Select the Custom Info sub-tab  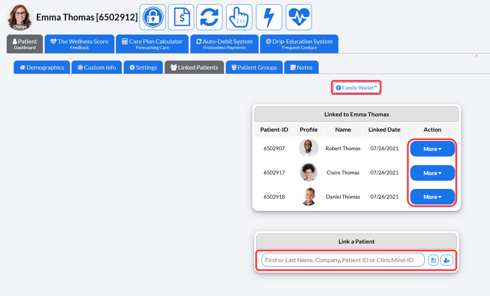97,67
